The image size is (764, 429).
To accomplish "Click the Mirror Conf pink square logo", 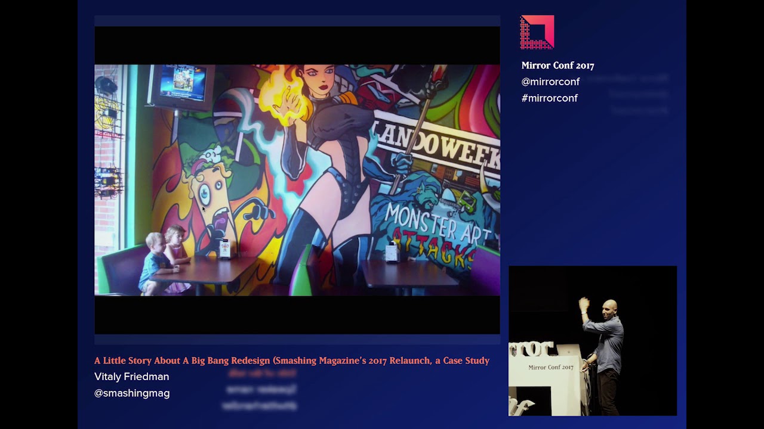I will (x=537, y=32).
